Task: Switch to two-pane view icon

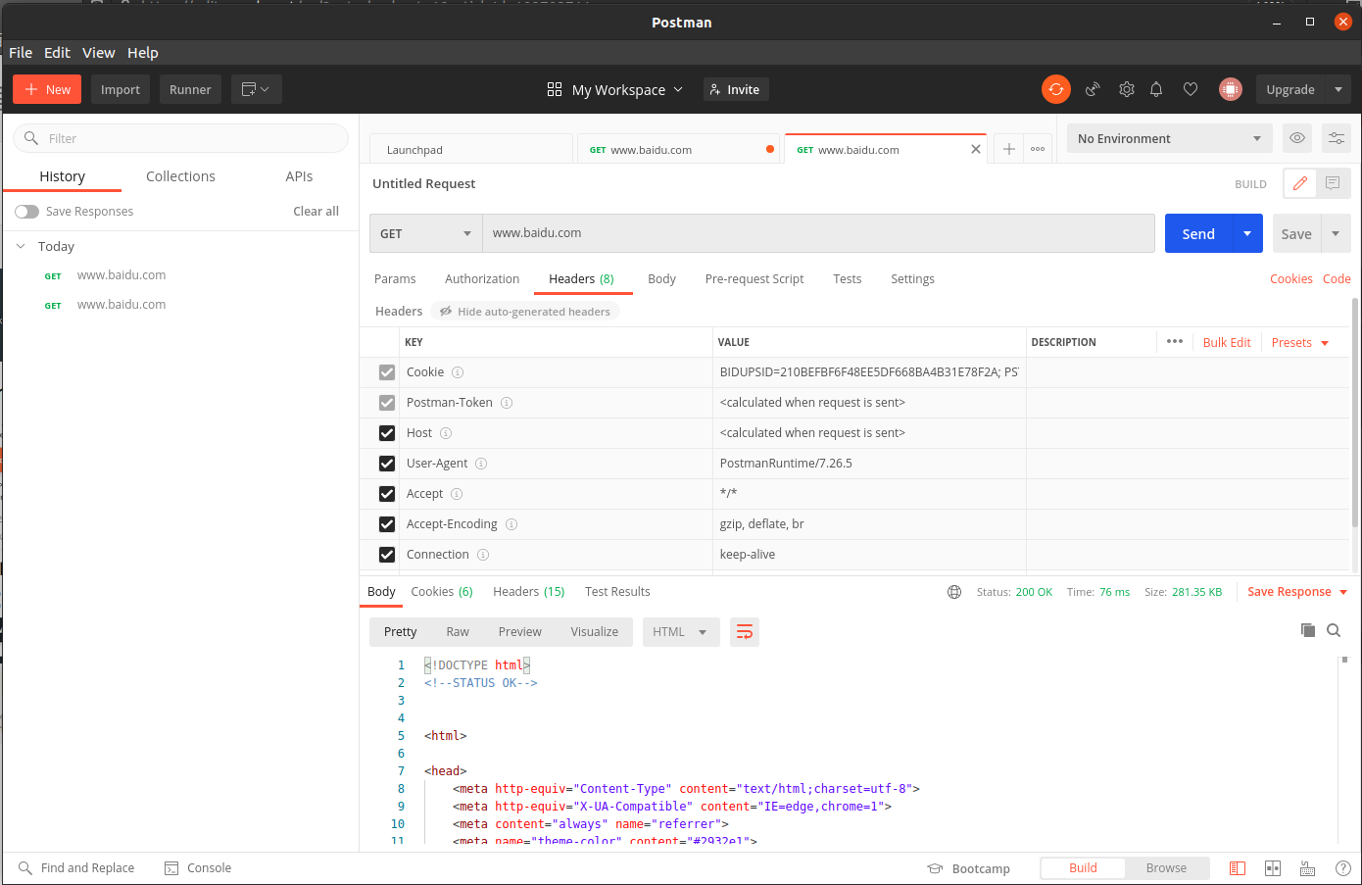Action: 1273,868
